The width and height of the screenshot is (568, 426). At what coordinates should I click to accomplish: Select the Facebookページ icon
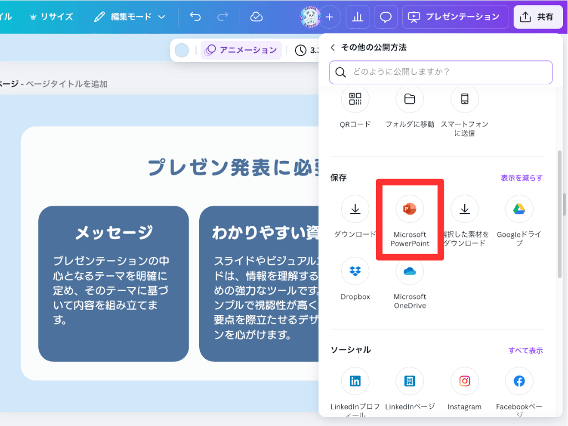click(519, 381)
